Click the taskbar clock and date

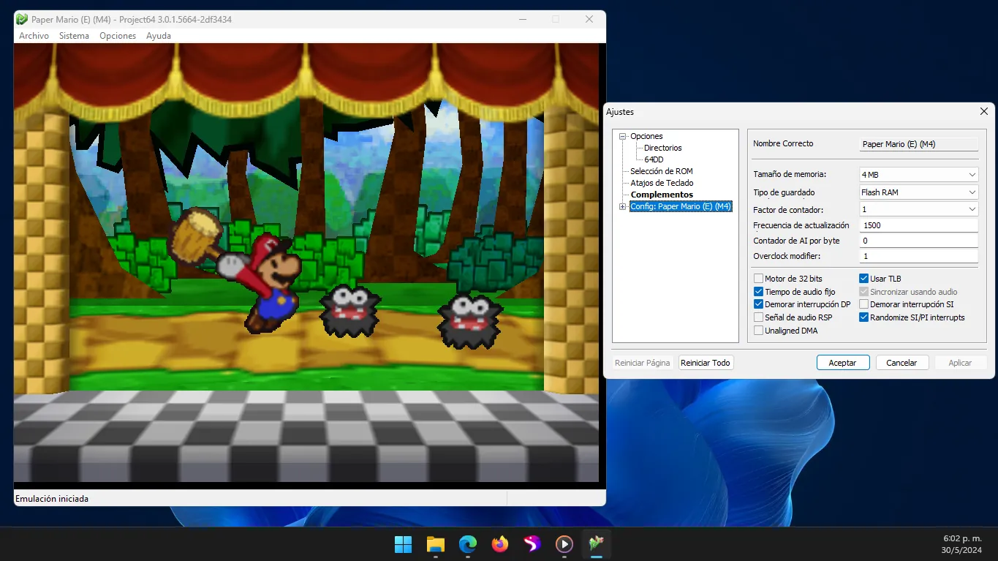pyautogui.click(x=962, y=544)
